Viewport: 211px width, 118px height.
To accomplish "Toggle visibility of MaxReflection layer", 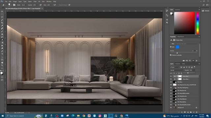I will tap(171, 99).
